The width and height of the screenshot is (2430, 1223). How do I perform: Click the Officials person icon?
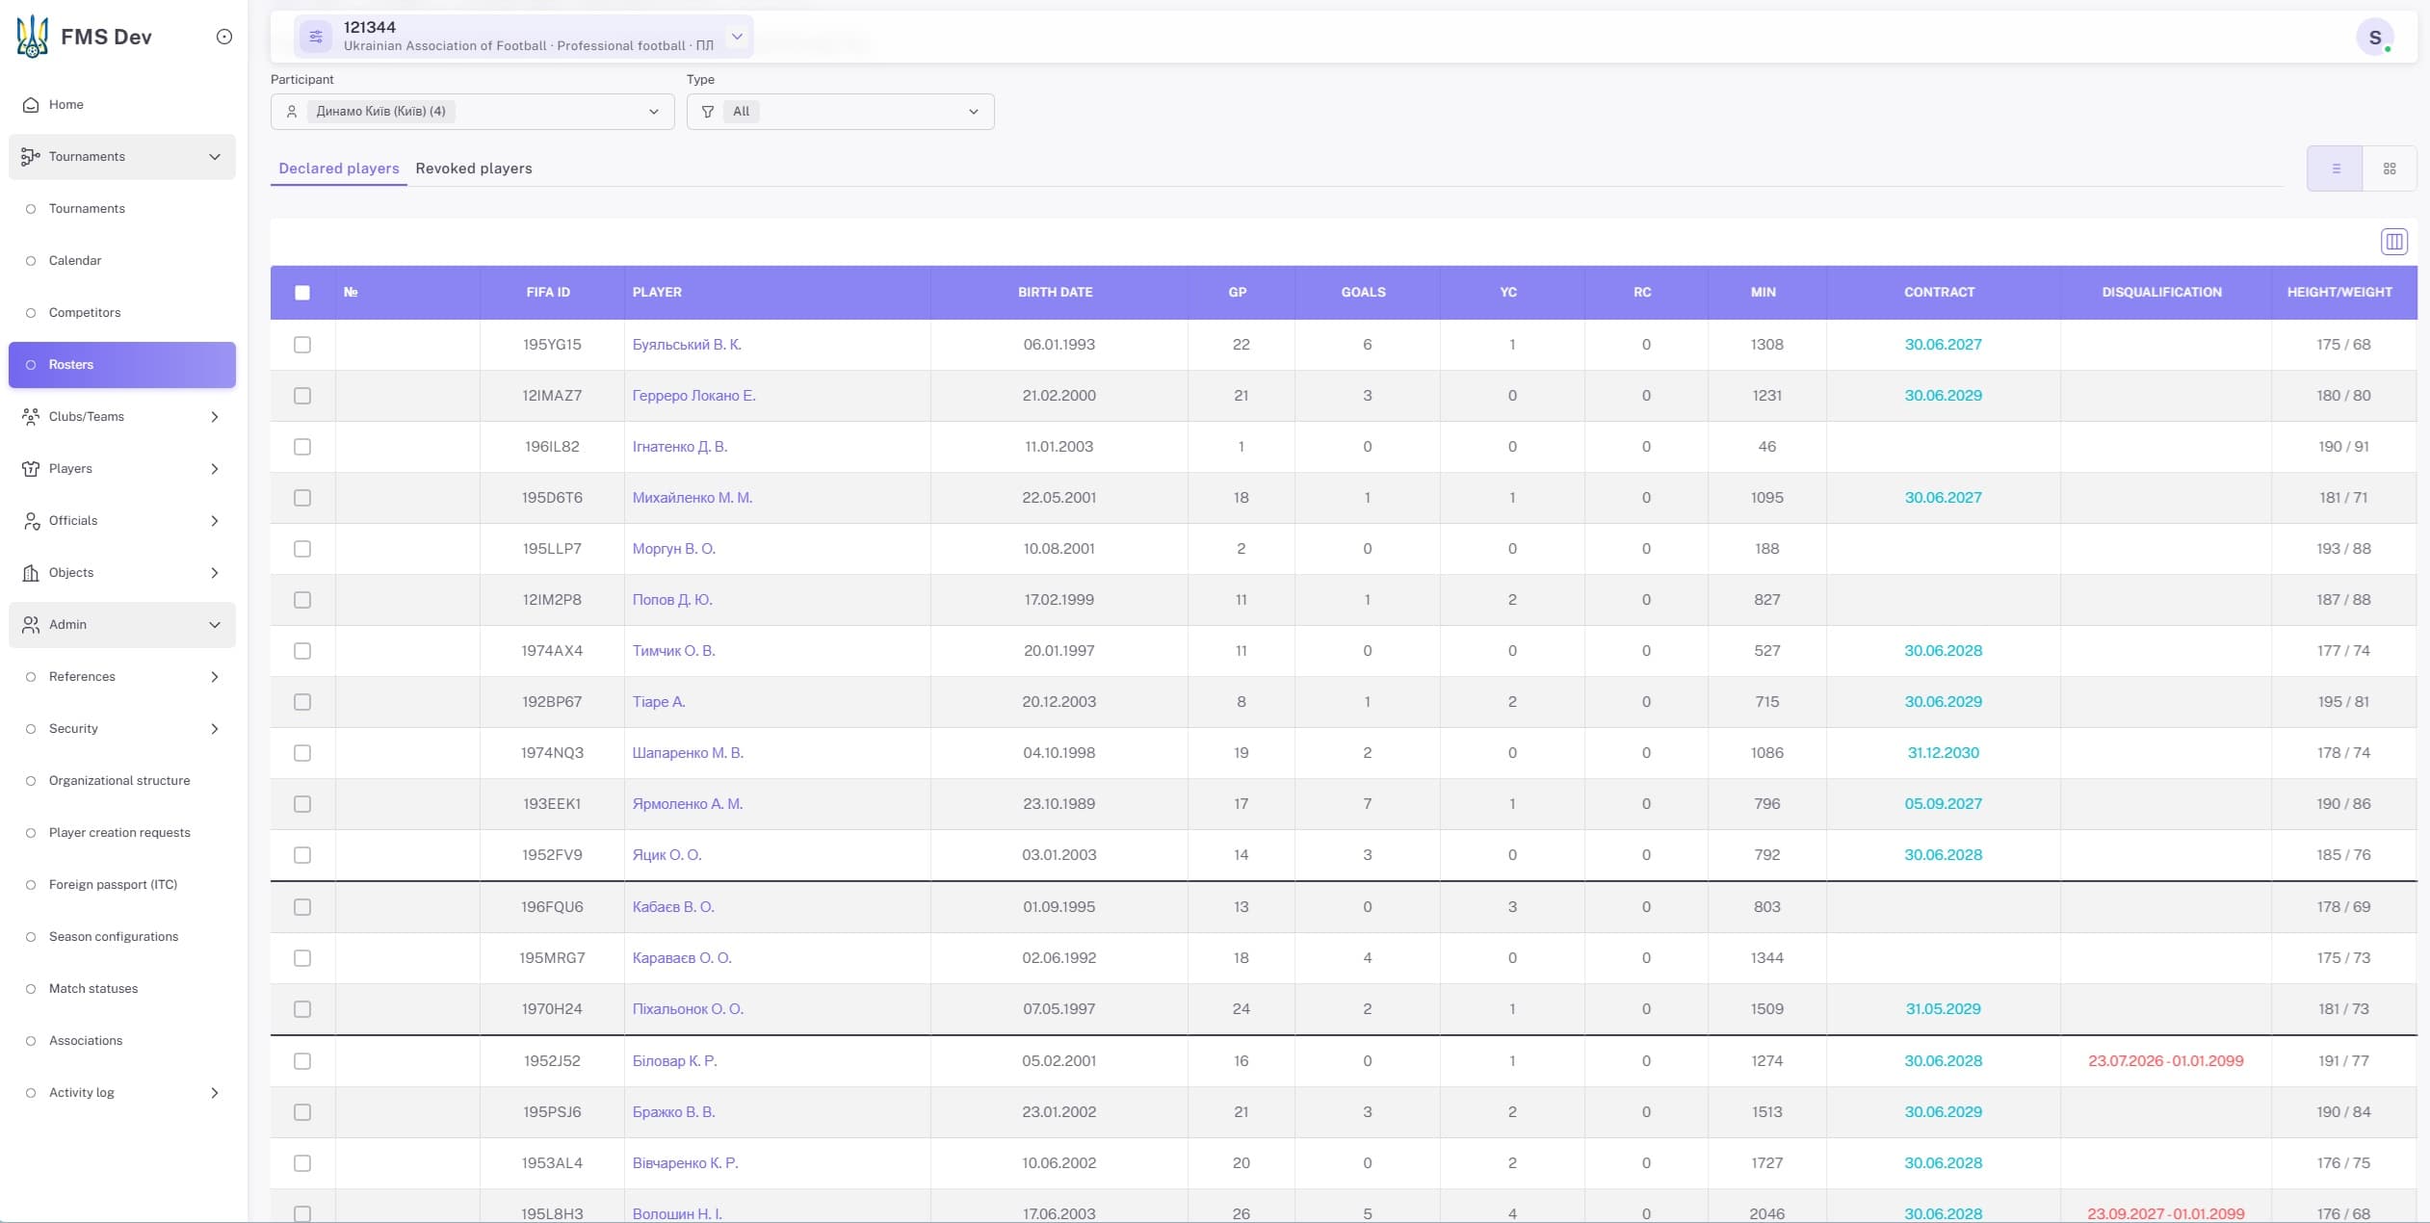click(31, 520)
